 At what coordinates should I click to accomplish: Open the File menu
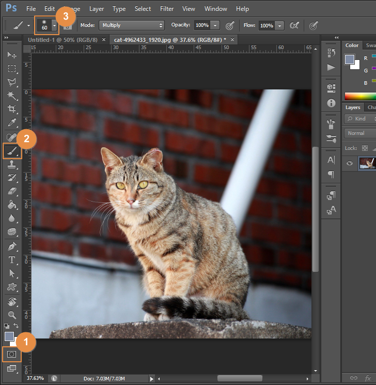[x=31, y=9]
